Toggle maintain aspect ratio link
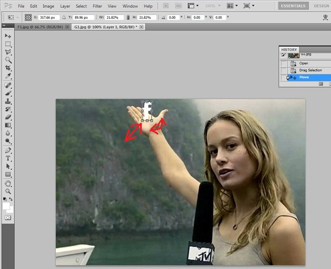Screen dimensions: 331x269 tap(128, 18)
